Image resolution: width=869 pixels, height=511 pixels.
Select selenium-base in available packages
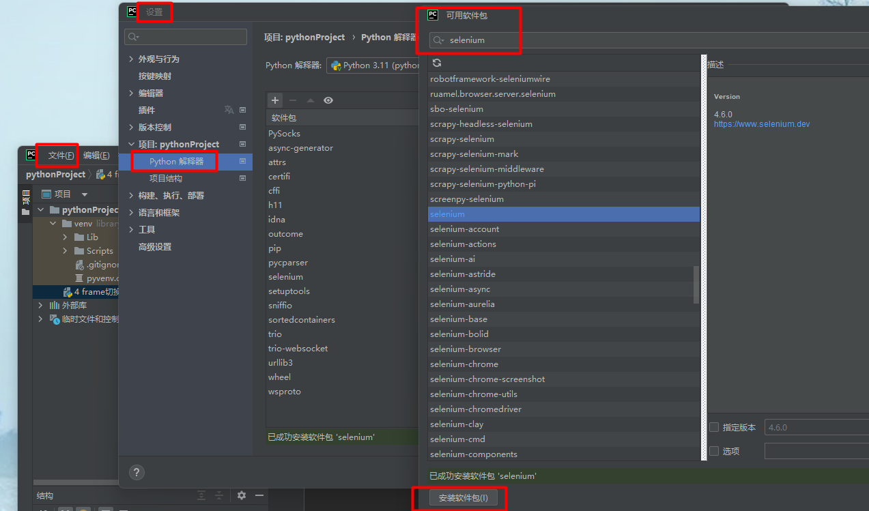[564, 319]
